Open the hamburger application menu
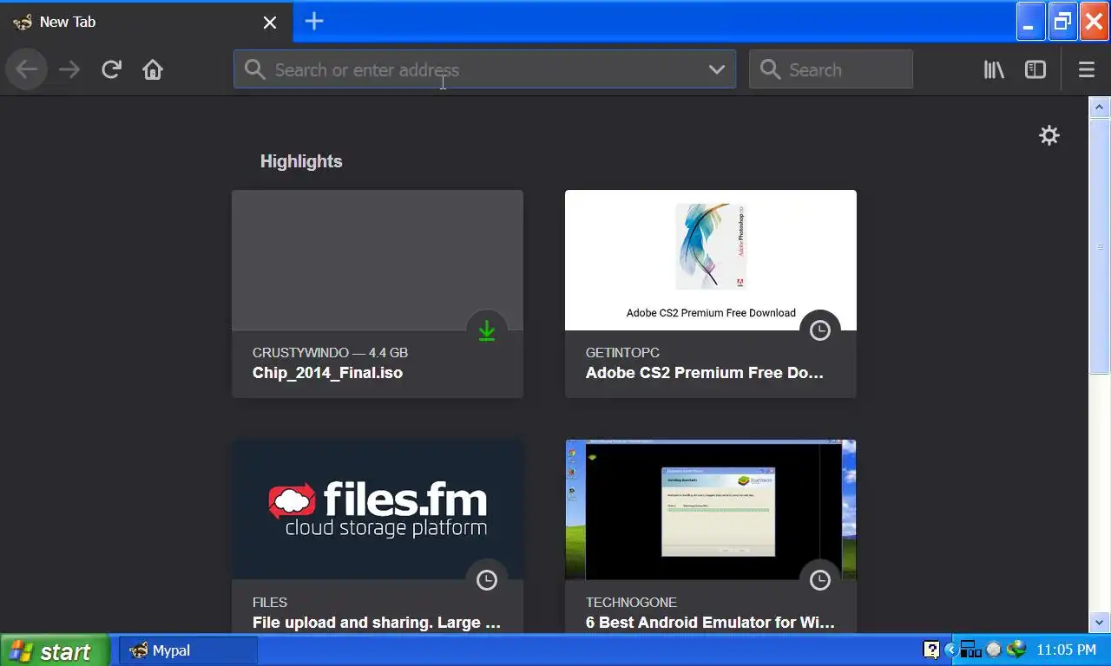This screenshot has width=1111, height=666. 1087,69
